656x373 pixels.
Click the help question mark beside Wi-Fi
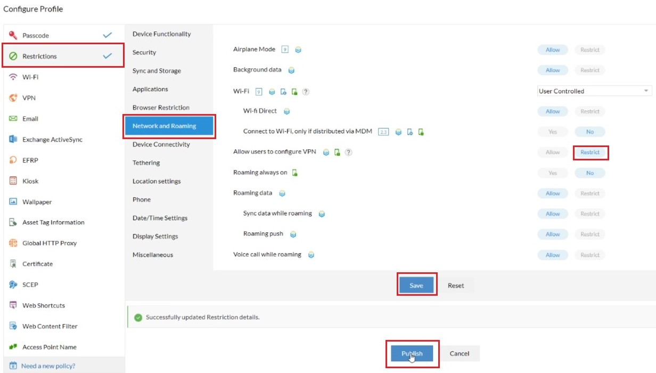click(306, 92)
